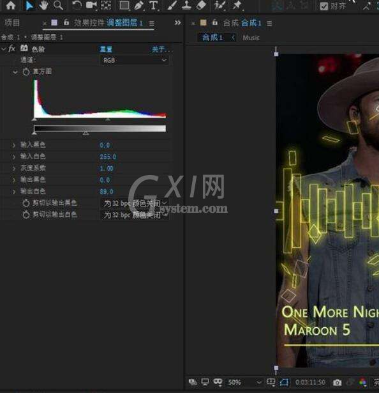
Task: Expand the 输出白色 property
Action: (14, 192)
